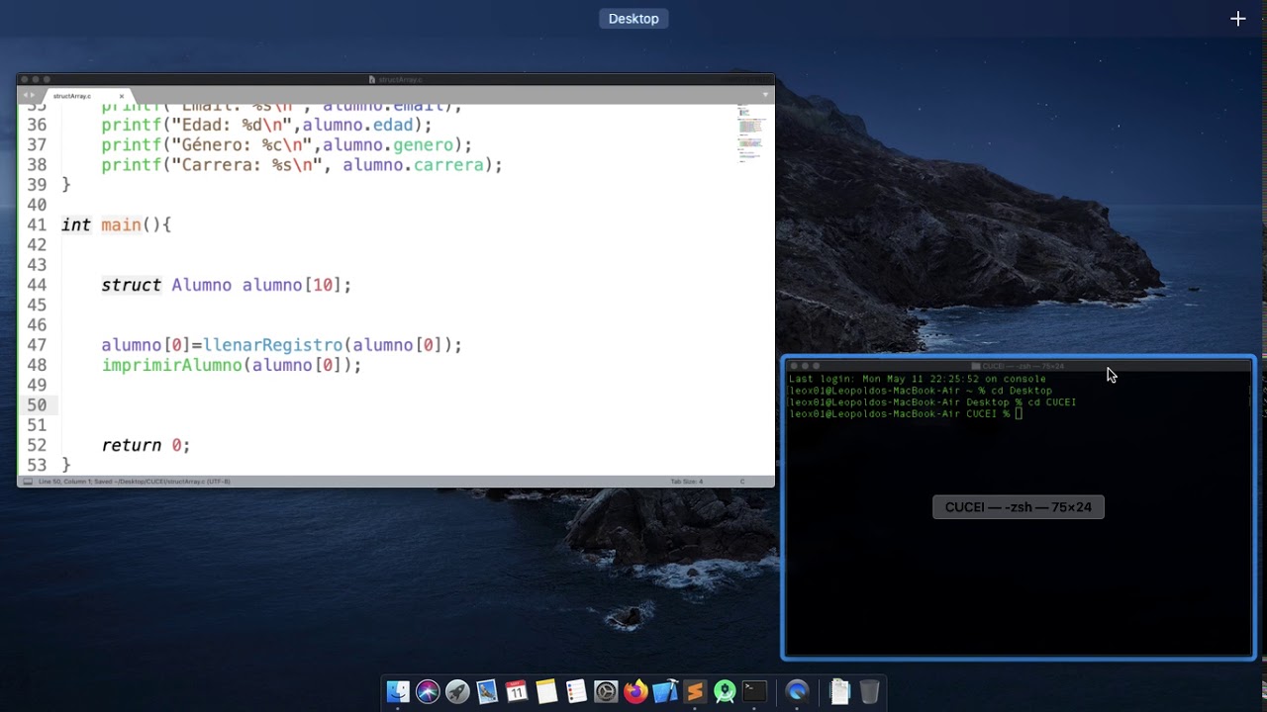Click 'return 0;' on line 52
Screen dimensions: 1267x712
coord(146,445)
